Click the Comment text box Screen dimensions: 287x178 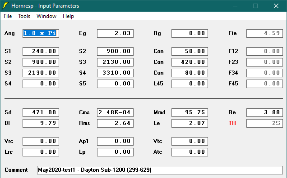[x=160, y=170]
